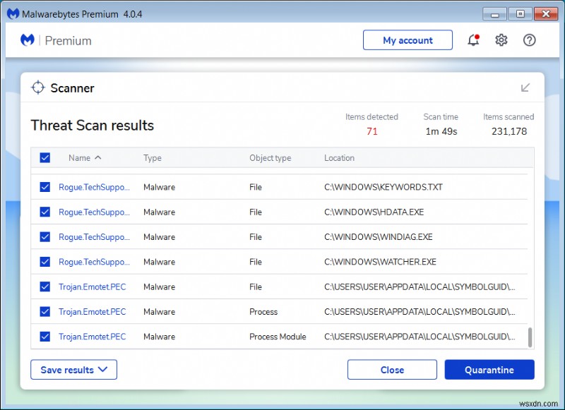This screenshot has width=565, height=410.
Task: Open the notifications bell icon
Action: coord(473,40)
